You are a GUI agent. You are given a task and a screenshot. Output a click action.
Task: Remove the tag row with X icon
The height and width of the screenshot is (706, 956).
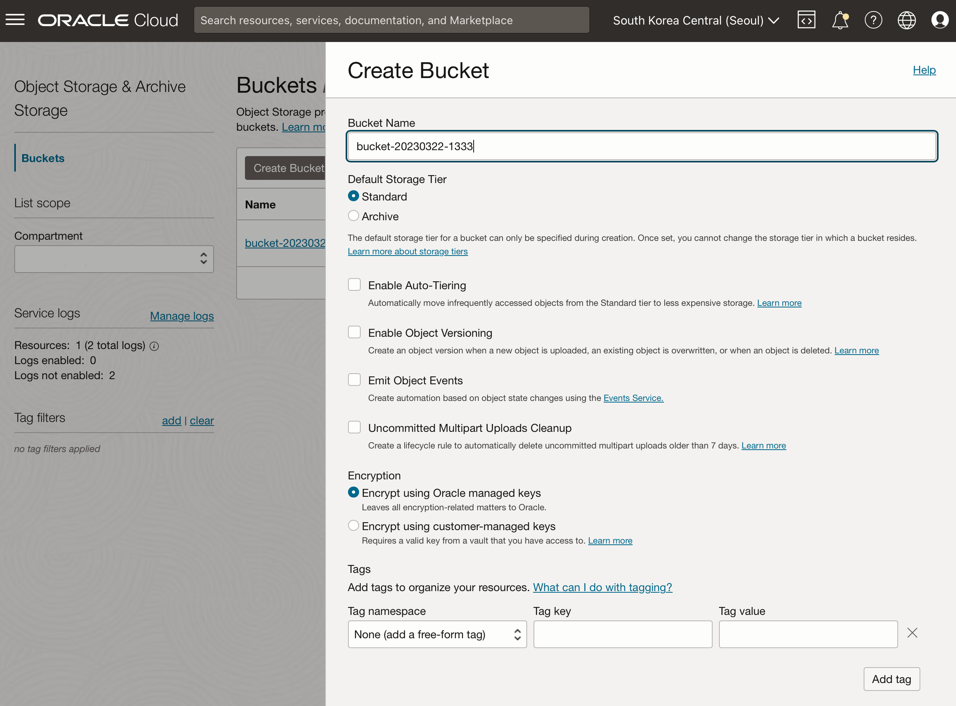[x=912, y=633]
